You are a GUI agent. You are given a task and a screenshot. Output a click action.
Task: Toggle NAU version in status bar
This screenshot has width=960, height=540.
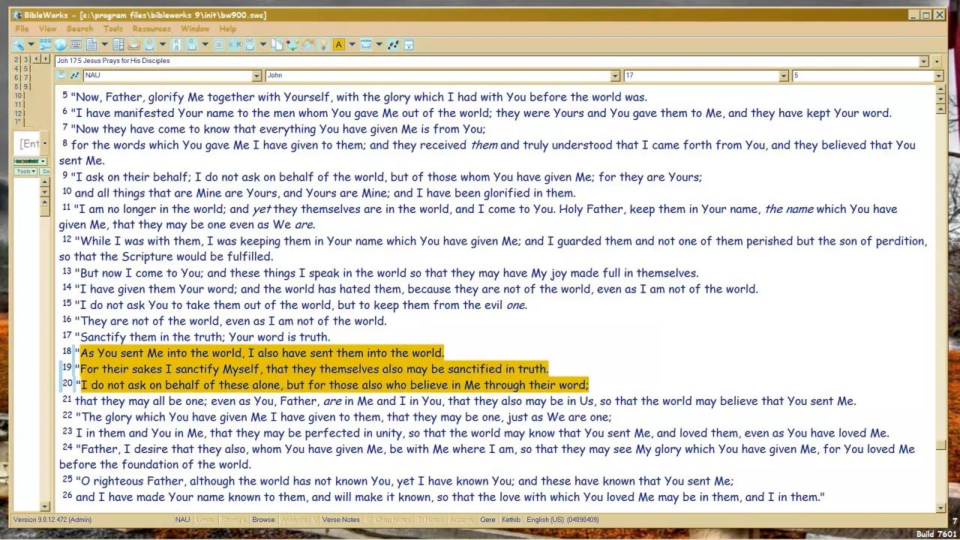182,520
